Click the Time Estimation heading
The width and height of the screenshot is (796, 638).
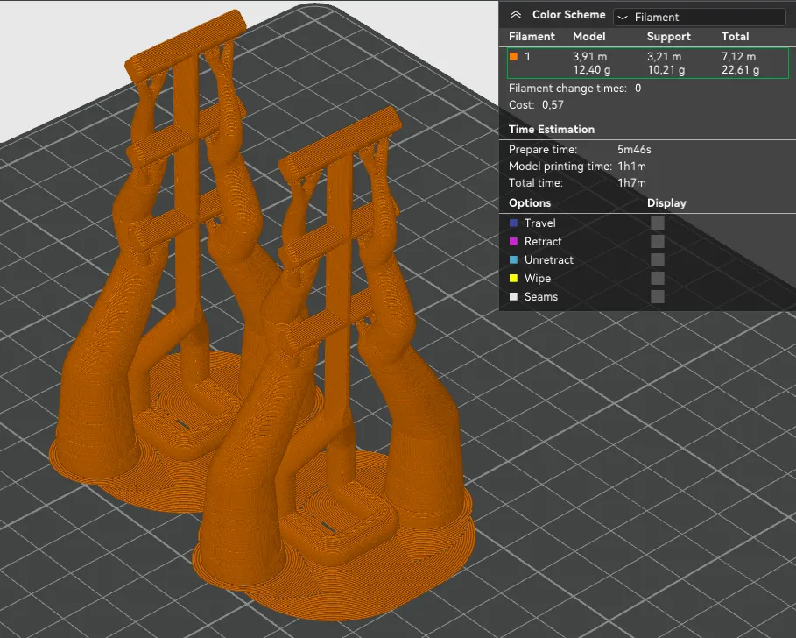[552, 130]
